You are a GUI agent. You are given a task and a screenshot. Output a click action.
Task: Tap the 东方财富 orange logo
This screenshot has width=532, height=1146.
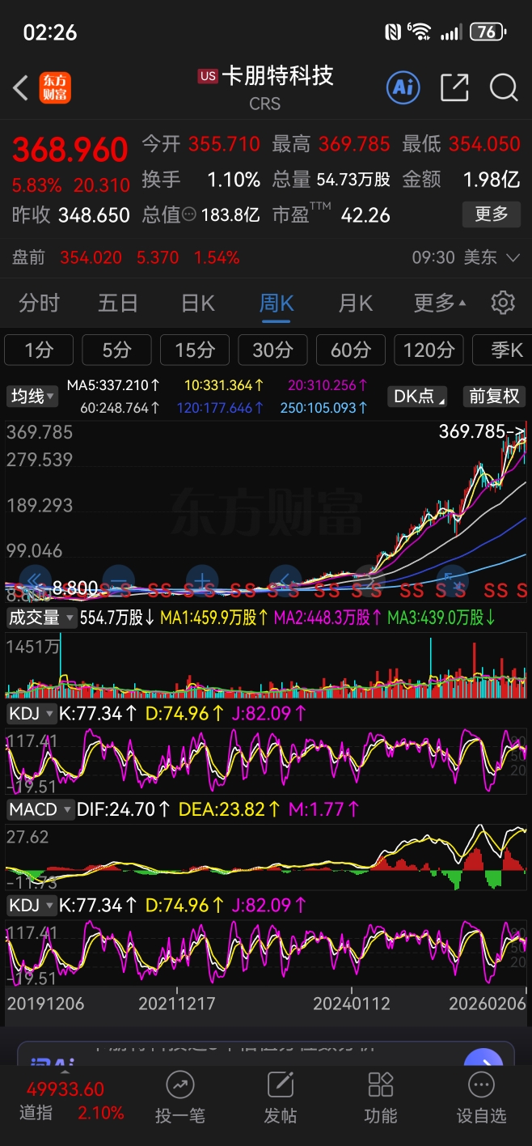pyautogui.click(x=55, y=87)
